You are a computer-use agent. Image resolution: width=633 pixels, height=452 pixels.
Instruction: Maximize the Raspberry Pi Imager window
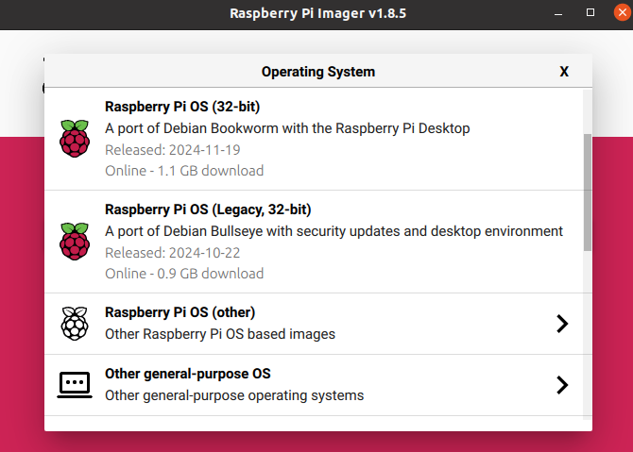pos(590,13)
